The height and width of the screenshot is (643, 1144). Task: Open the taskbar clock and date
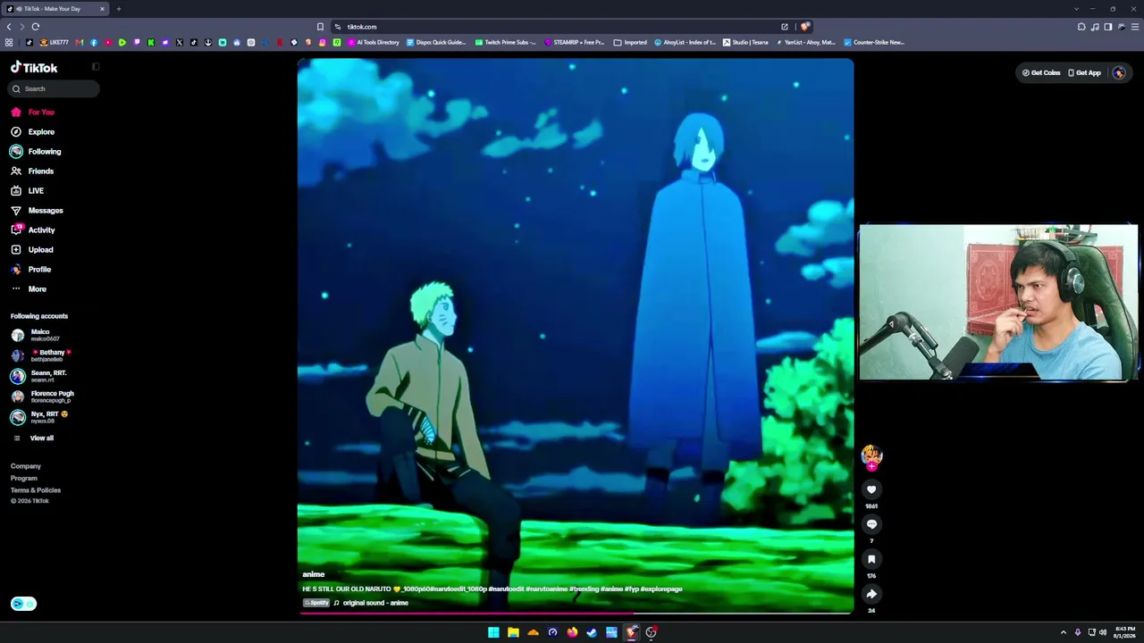coord(1124,632)
